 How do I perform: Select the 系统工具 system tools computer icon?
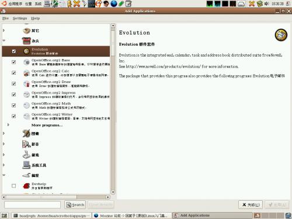[26, 165]
